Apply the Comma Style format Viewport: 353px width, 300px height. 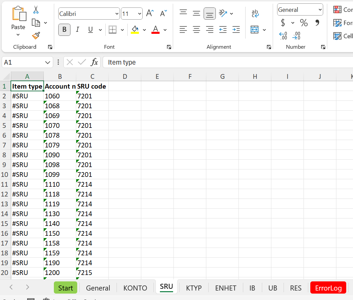[x=317, y=23]
